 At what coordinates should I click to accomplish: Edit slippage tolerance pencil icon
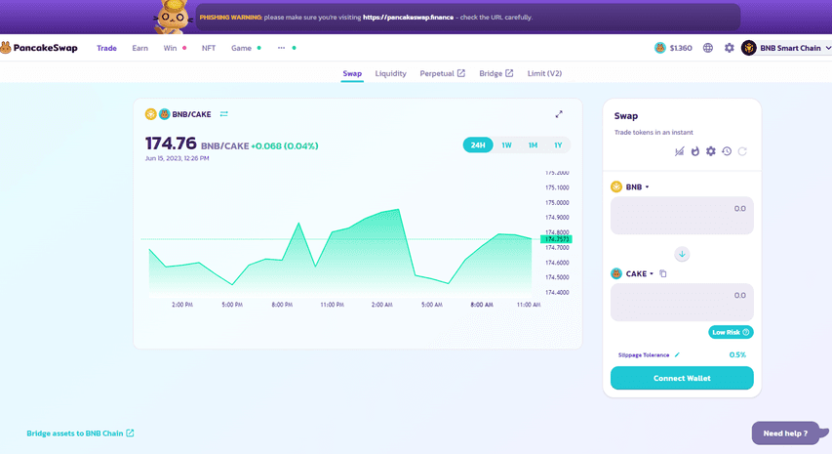pyautogui.click(x=677, y=355)
